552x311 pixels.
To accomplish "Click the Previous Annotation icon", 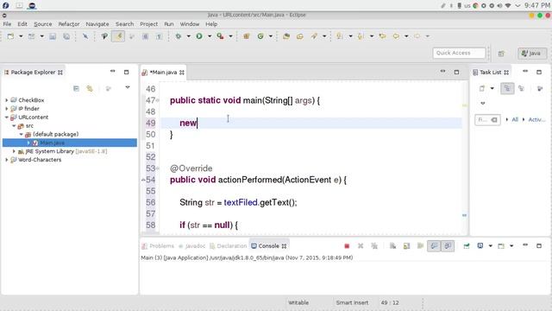I will click(361, 36).
